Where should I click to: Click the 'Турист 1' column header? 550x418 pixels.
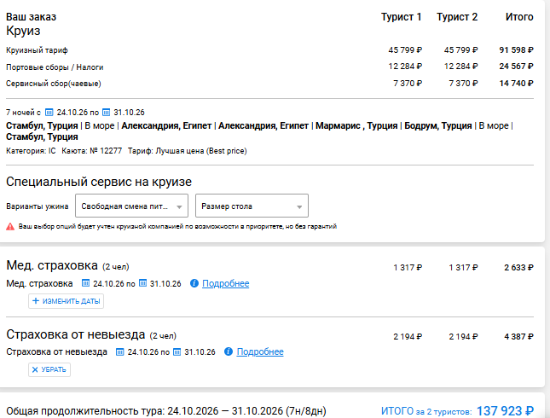(402, 17)
